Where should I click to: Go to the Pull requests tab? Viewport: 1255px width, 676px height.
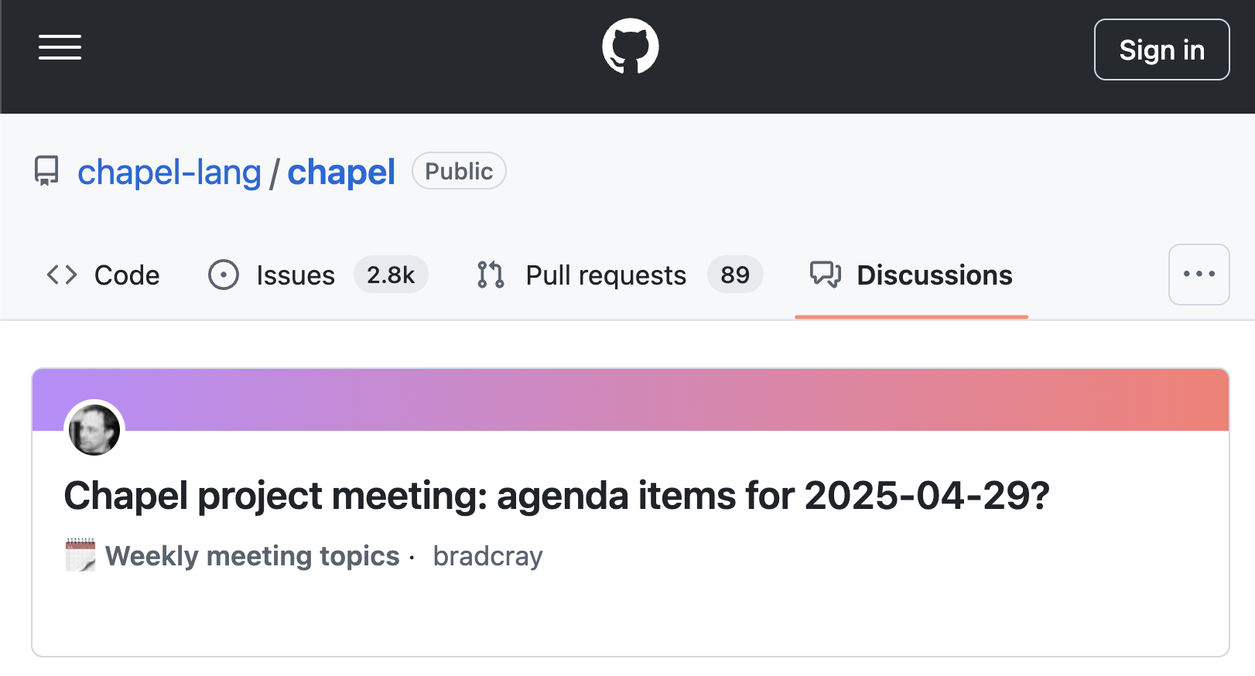621,275
